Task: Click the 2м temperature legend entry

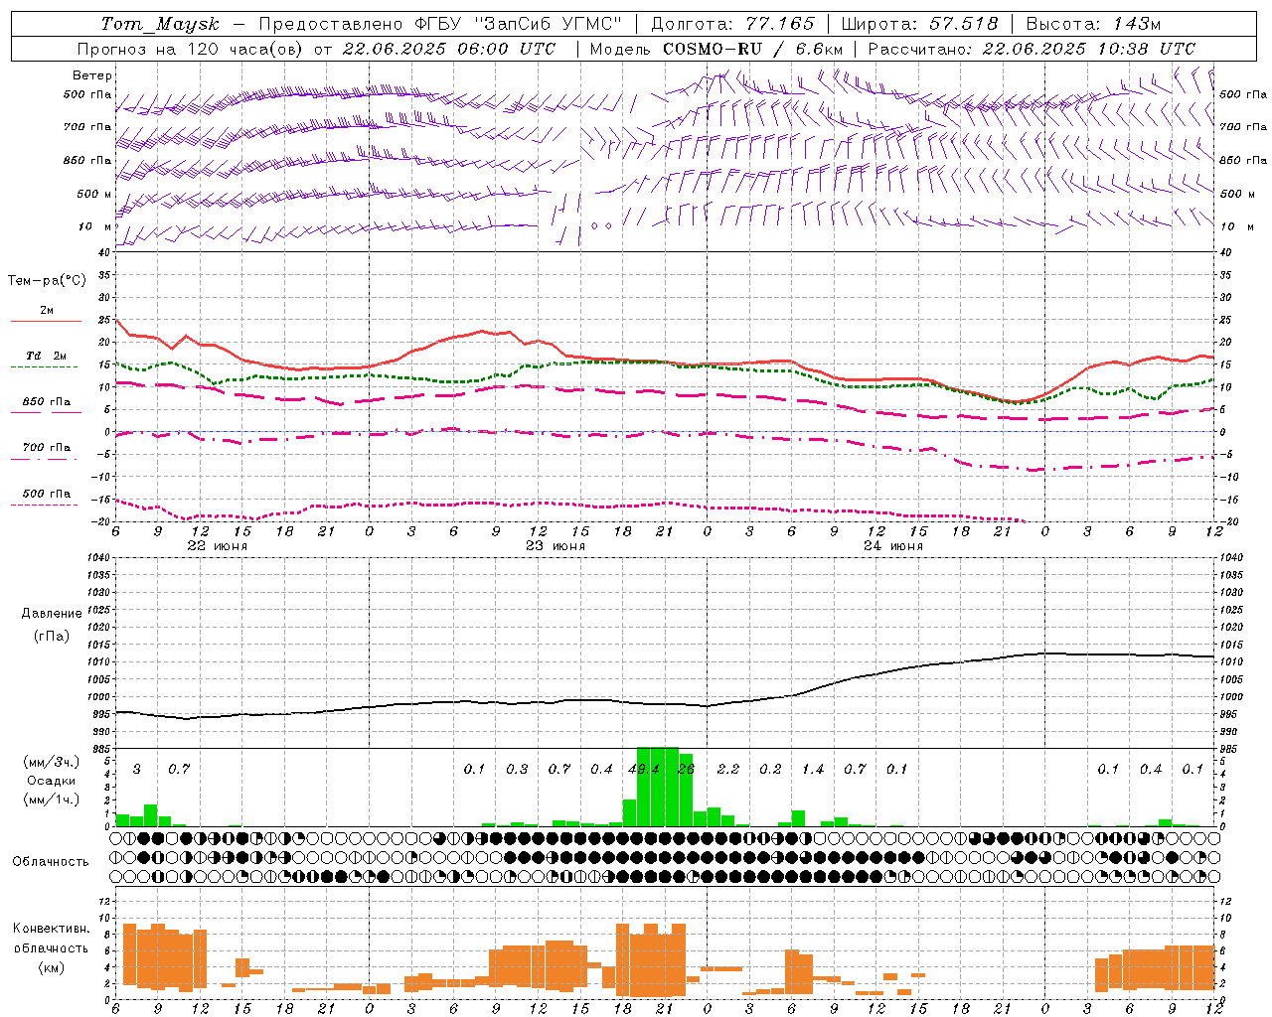Action: pyautogui.click(x=47, y=310)
